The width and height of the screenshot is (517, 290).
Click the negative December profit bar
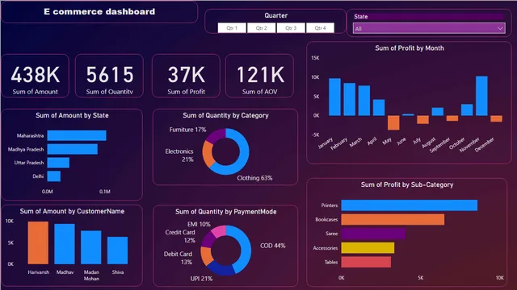[x=496, y=118]
